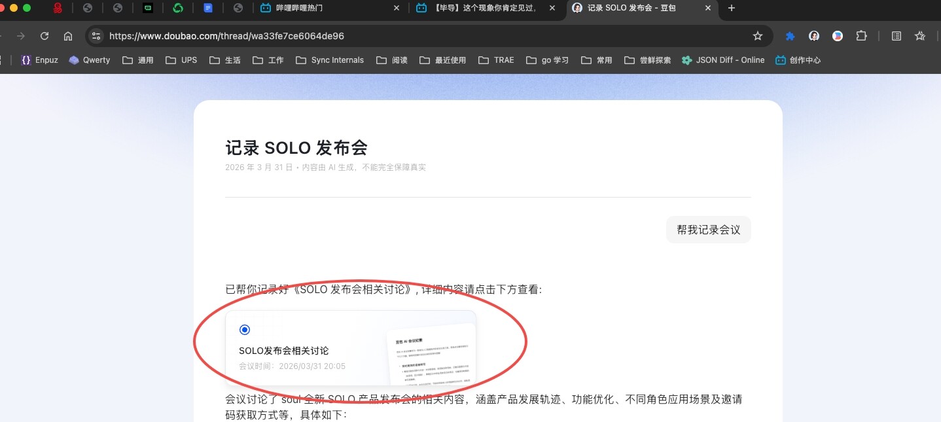Open the reading list side panel icon
Viewport: 941px width, 422px height.
tap(897, 36)
